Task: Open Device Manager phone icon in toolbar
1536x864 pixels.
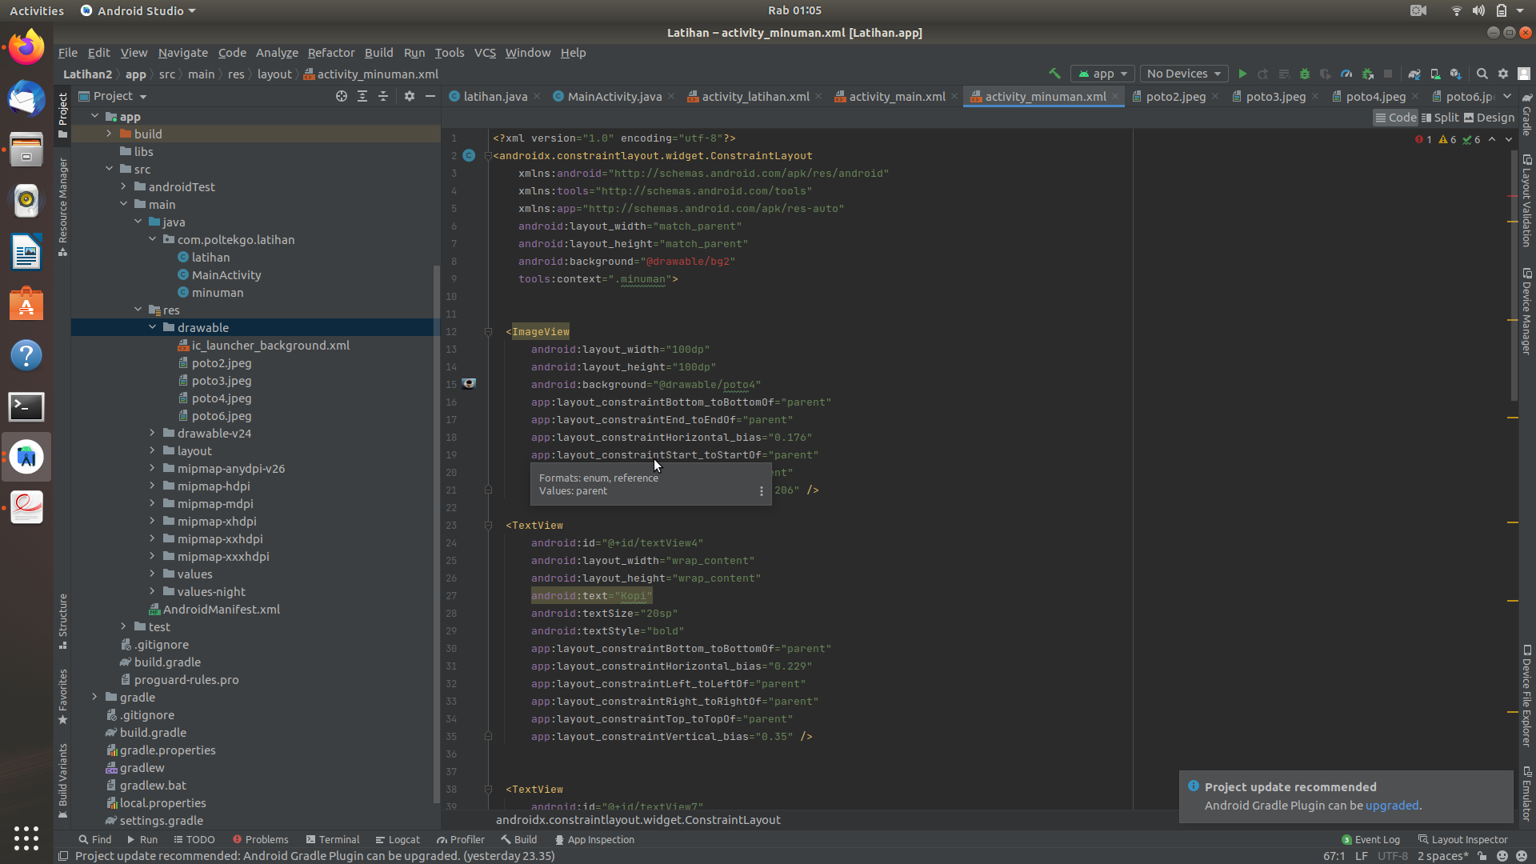Action: coord(1435,74)
